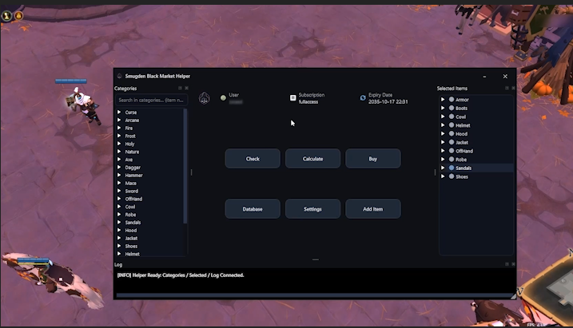Toggle the circle marker next to Helmet
Viewport: 573px width, 328px height.
(x=452, y=125)
